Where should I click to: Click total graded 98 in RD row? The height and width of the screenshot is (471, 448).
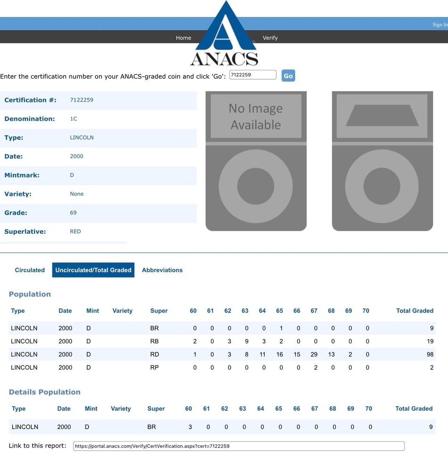tap(430, 355)
